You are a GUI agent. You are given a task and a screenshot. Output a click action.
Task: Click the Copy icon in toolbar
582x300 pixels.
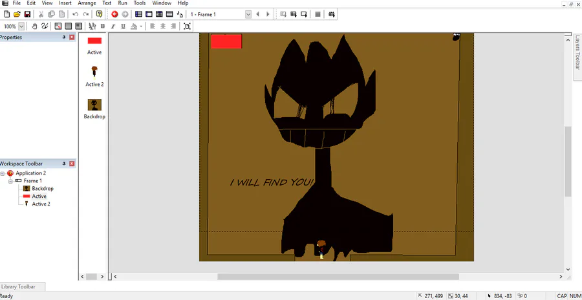coord(52,14)
